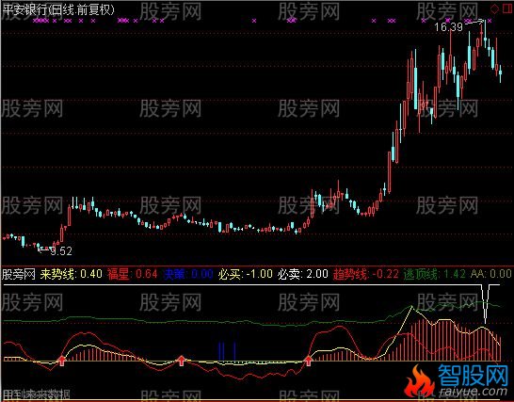Click the middle red buy arrow marker

(181, 361)
